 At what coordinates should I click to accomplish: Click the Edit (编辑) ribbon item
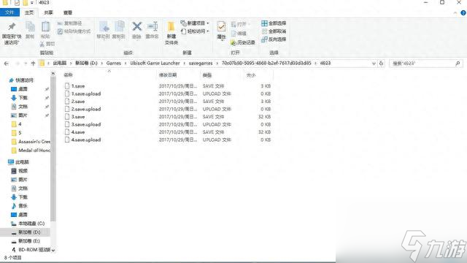[x=239, y=34]
